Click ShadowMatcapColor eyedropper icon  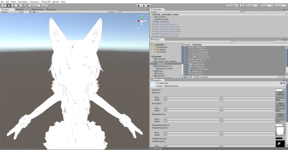(x=284, y=125)
